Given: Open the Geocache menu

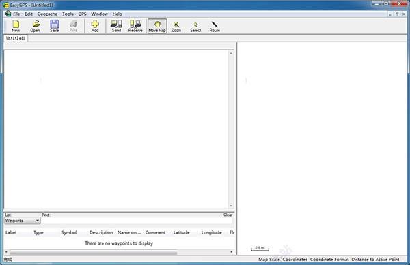Looking at the screenshot, I should tap(47, 14).
